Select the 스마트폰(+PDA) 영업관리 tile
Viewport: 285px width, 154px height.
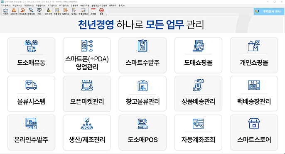87,55
